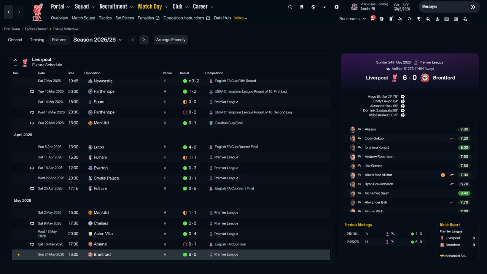487x274 pixels.
Task: Click the back navigation arrow
Action: click(x=8, y=12)
